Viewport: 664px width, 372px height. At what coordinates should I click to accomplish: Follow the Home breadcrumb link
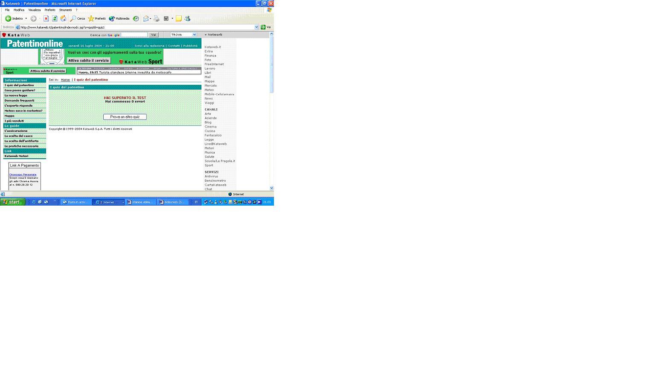65,80
